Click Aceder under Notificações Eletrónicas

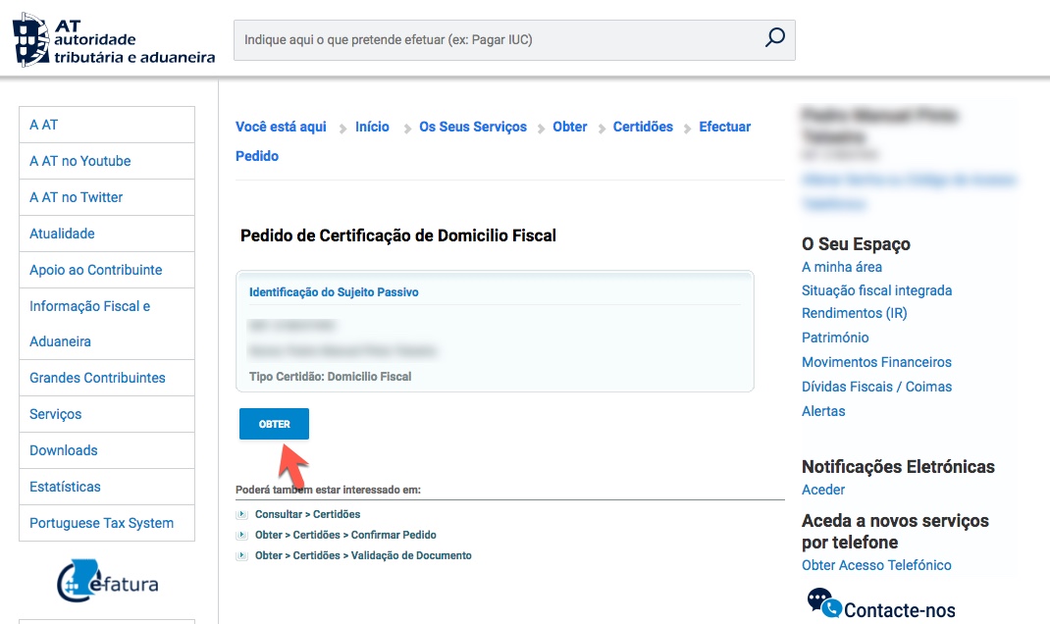[822, 490]
